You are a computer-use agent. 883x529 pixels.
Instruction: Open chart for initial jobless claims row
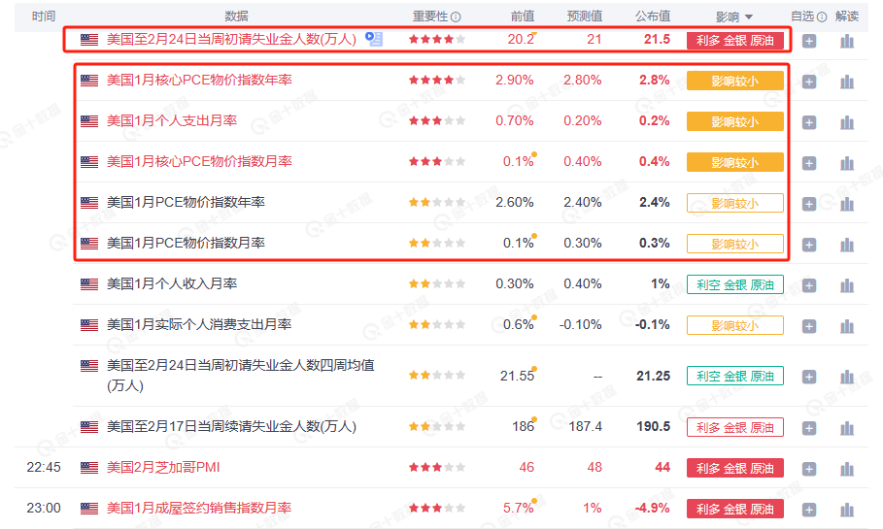click(847, 41)
